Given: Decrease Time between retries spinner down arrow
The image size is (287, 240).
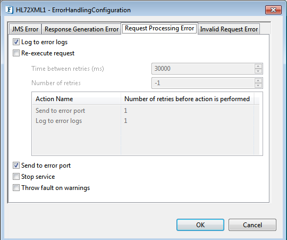Looking at the screenshot, I should click(258, 71).
